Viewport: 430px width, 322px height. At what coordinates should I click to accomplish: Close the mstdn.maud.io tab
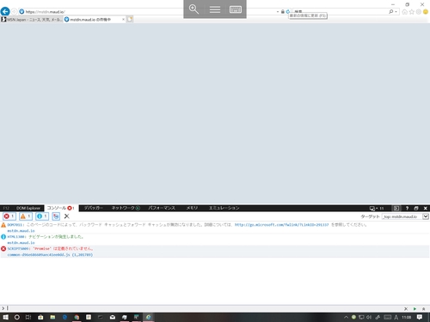click(x=123, y=20)
